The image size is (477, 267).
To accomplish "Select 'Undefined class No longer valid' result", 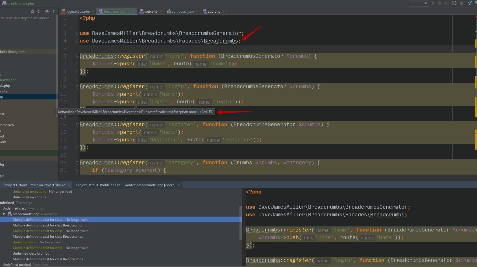I will click(x=38, y=242).
